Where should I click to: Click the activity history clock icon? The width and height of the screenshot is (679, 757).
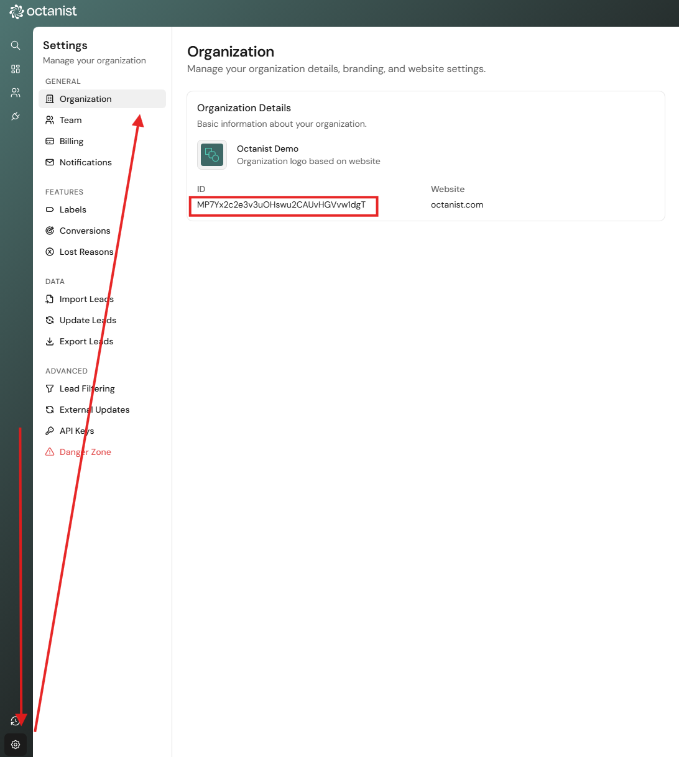pos(16,720)
